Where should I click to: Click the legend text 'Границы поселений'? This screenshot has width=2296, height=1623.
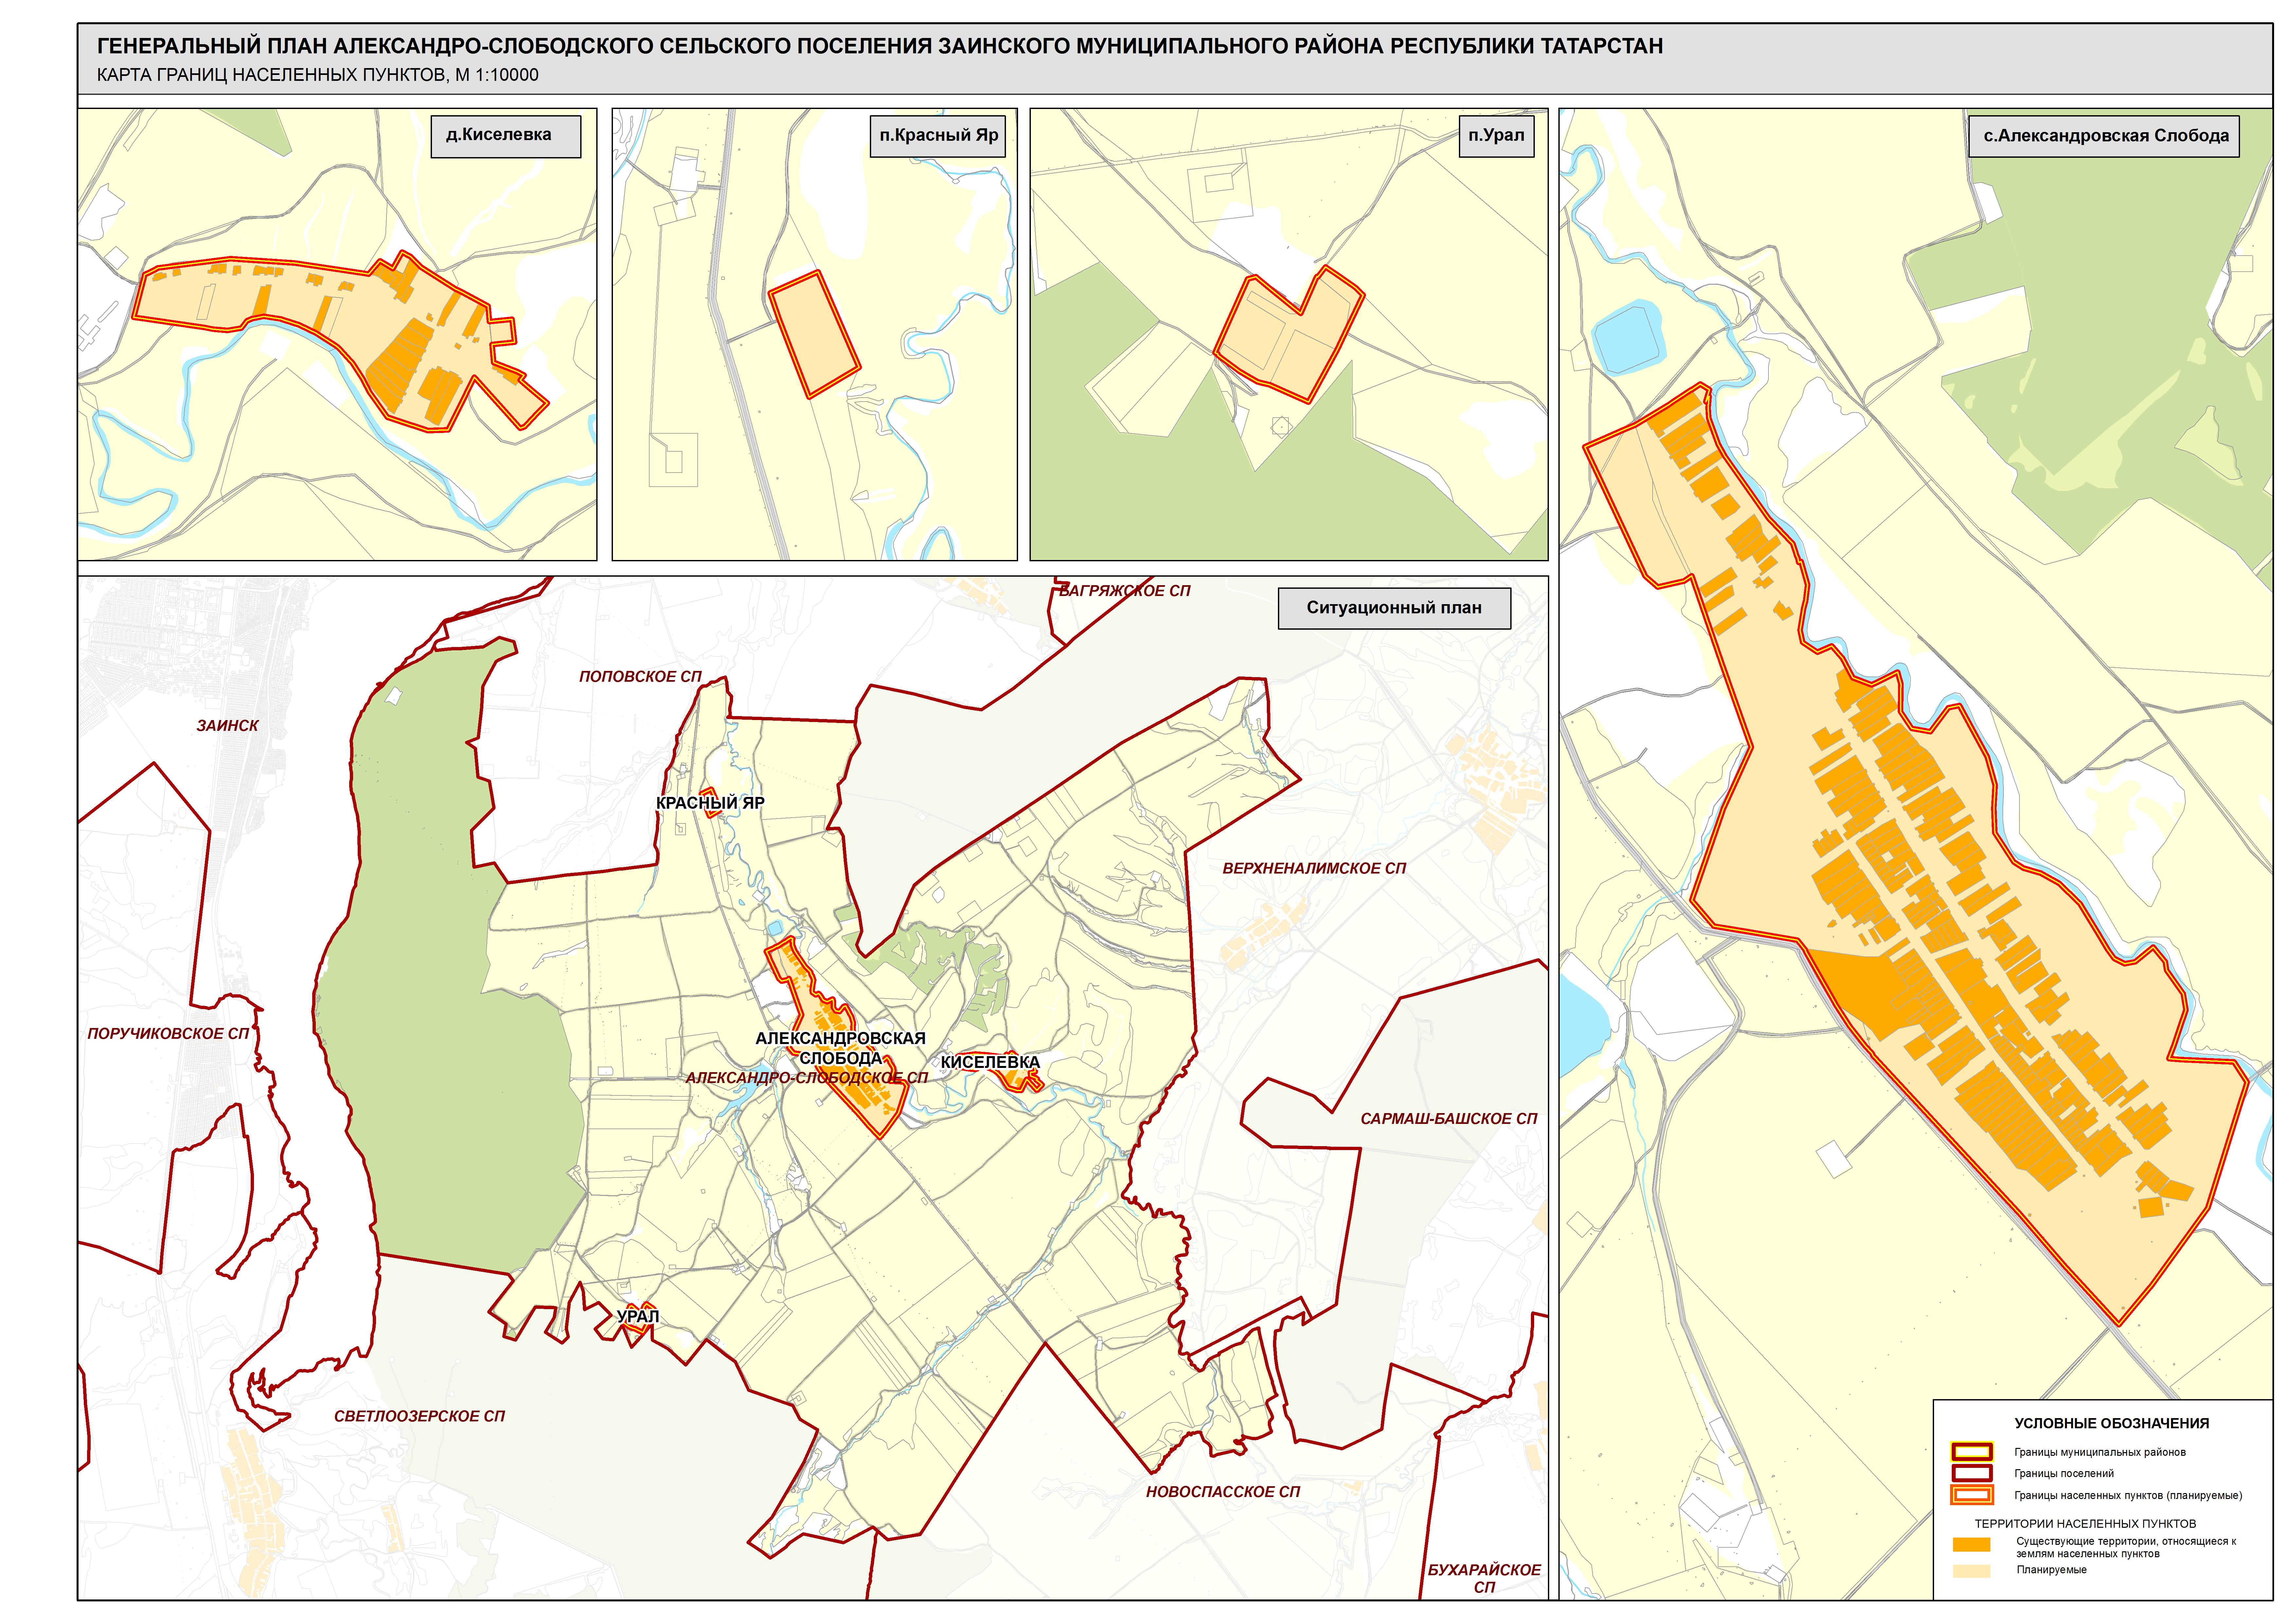2064,1474
